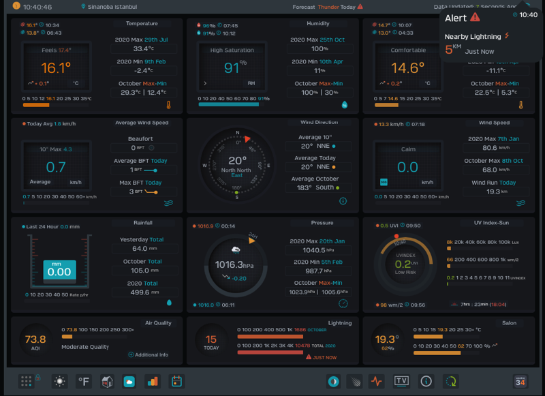This screenshot has height=396, width=545.
Task: Open the Wind Speed panel title
Action: pos(494,123)
